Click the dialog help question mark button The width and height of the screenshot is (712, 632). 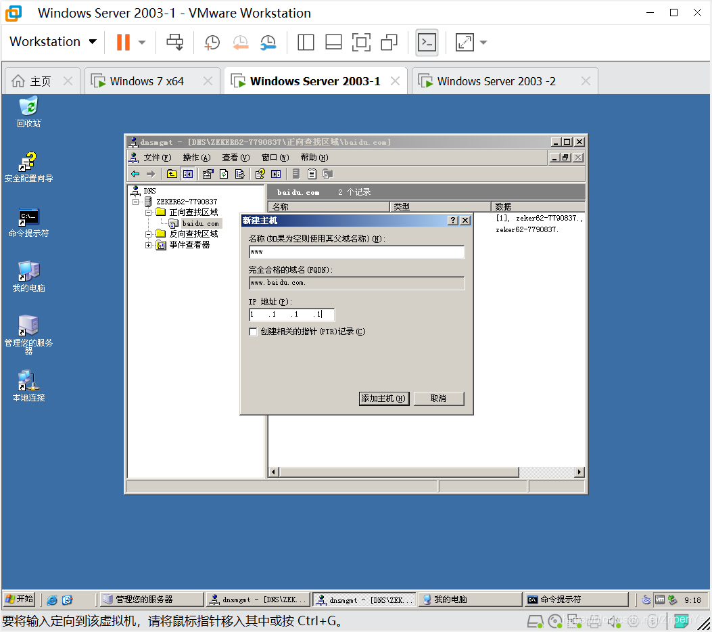pos(453,221)
